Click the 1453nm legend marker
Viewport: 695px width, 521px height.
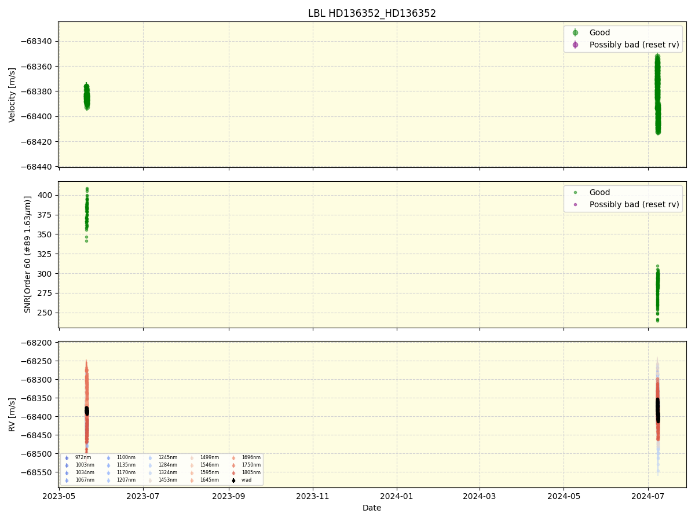tap(150, 480)
